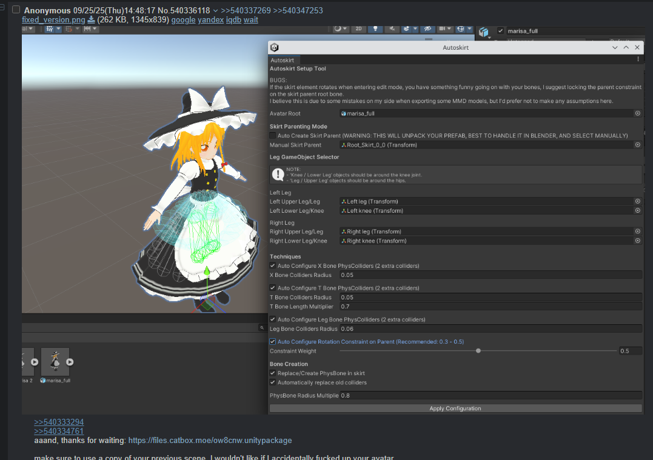
Task: Toggle Auto Configure T Bone PhysColliders
Action: tap(273, 288)
